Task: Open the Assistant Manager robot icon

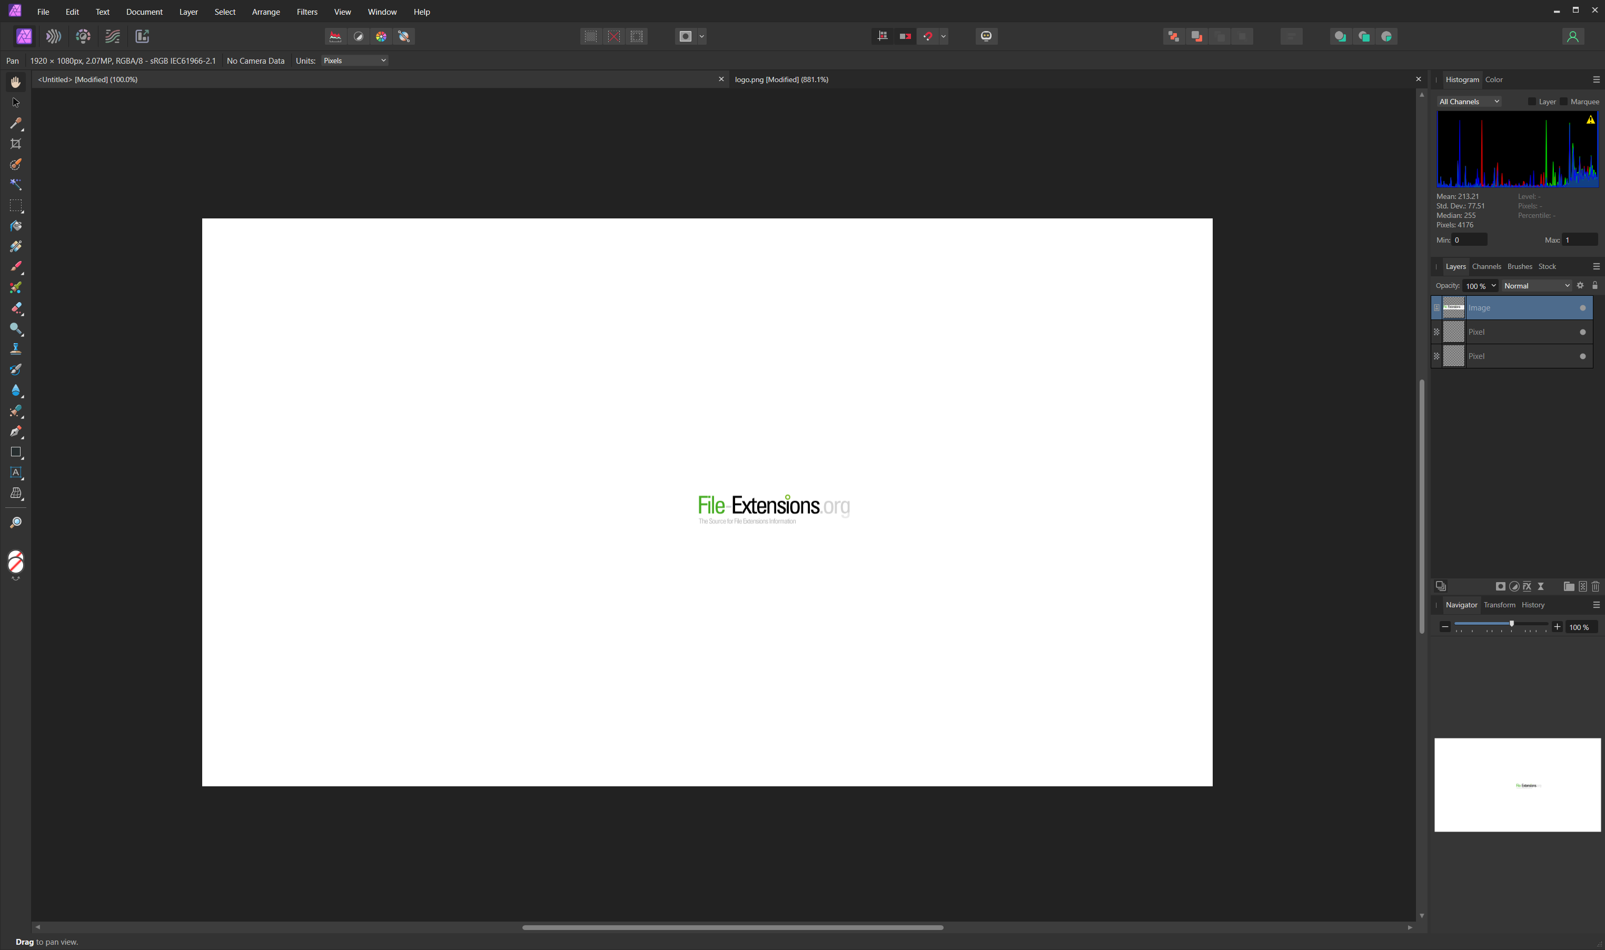Action: pyautogui.click(x=986, y=36)
